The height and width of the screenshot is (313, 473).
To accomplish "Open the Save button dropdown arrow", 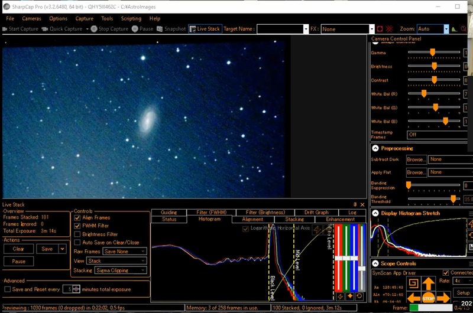I will (x=63, y=249).
